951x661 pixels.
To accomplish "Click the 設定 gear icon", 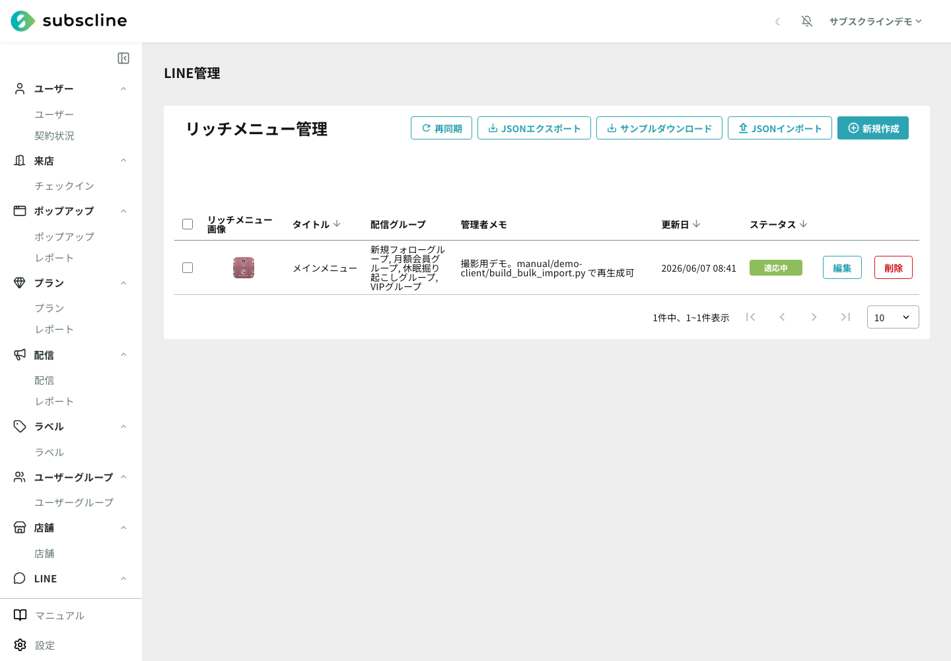I will point(20,645).
